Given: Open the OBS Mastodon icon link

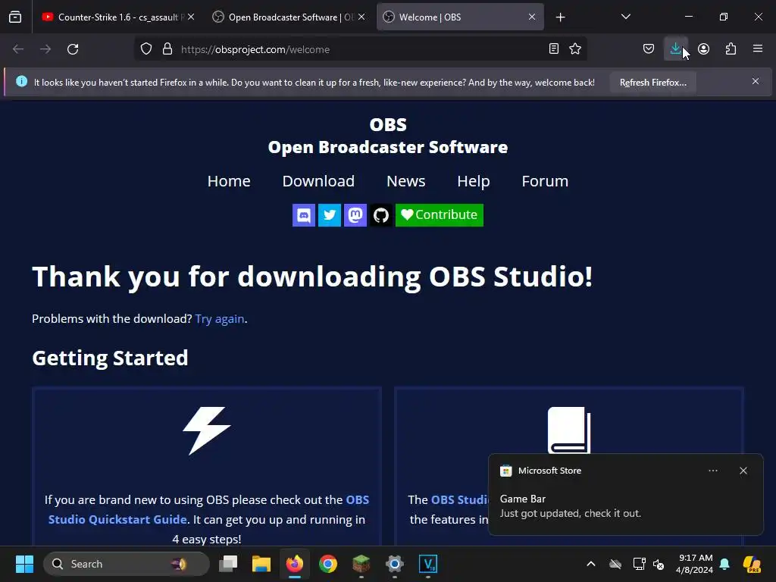Looking at the screenshot, I should (355, 215).
